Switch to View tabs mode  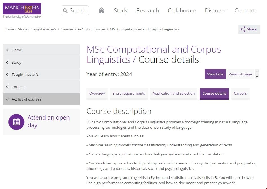coord(215,74)
